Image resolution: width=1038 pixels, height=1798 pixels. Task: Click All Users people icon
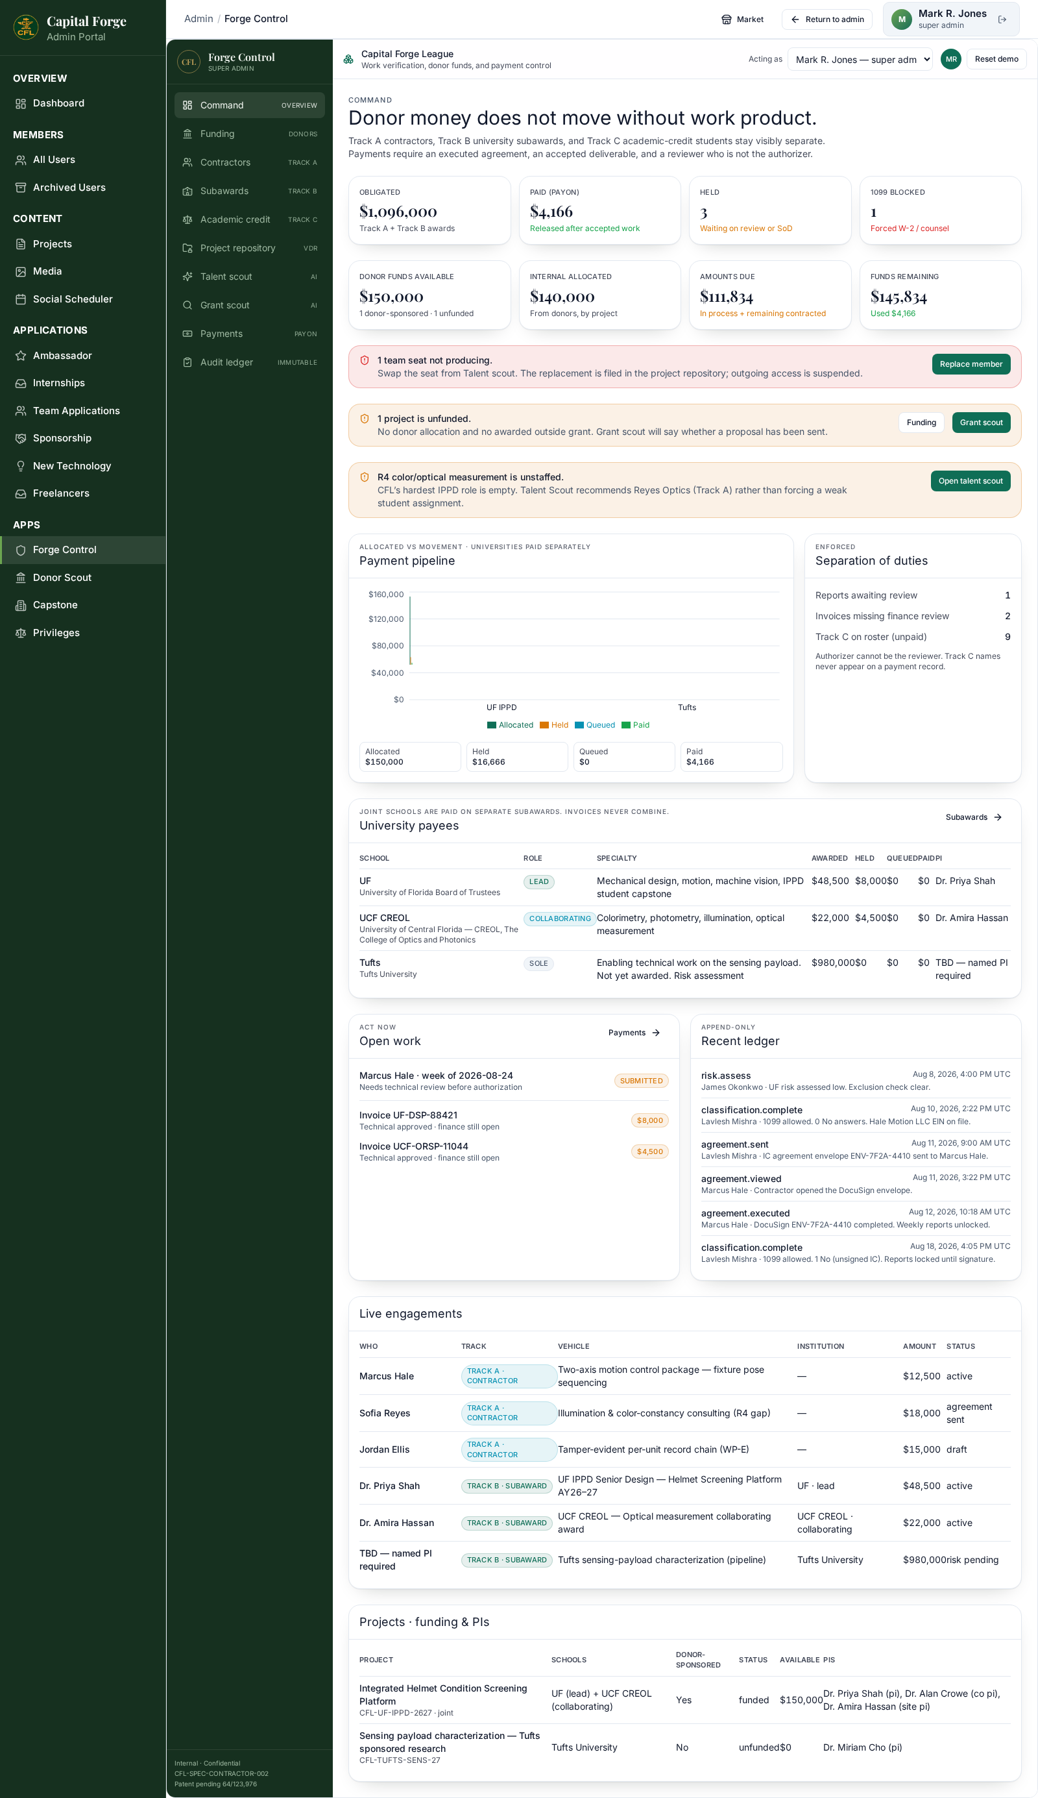(21, 160)
